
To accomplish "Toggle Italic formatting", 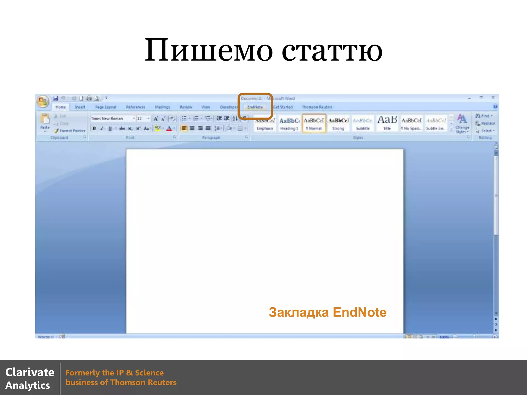I will tap(102, 128).
